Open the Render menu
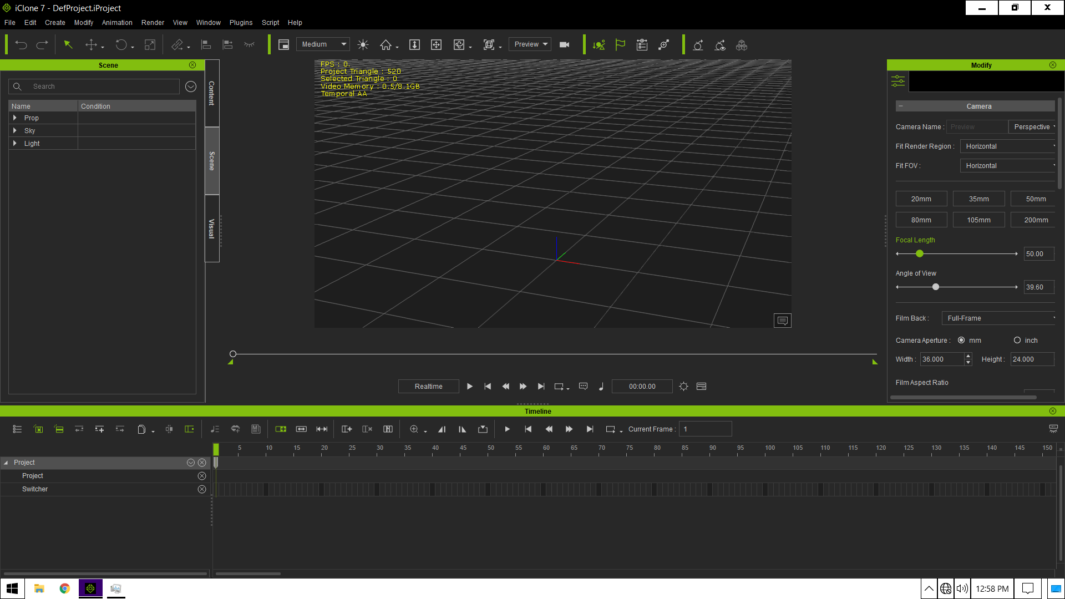The width and height of the screenshot is (1065, 599). point(153,23)
